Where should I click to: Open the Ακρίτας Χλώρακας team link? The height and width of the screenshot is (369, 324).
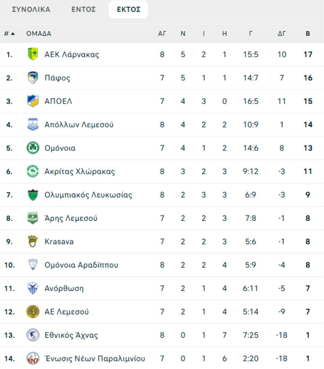coord(80,171)
